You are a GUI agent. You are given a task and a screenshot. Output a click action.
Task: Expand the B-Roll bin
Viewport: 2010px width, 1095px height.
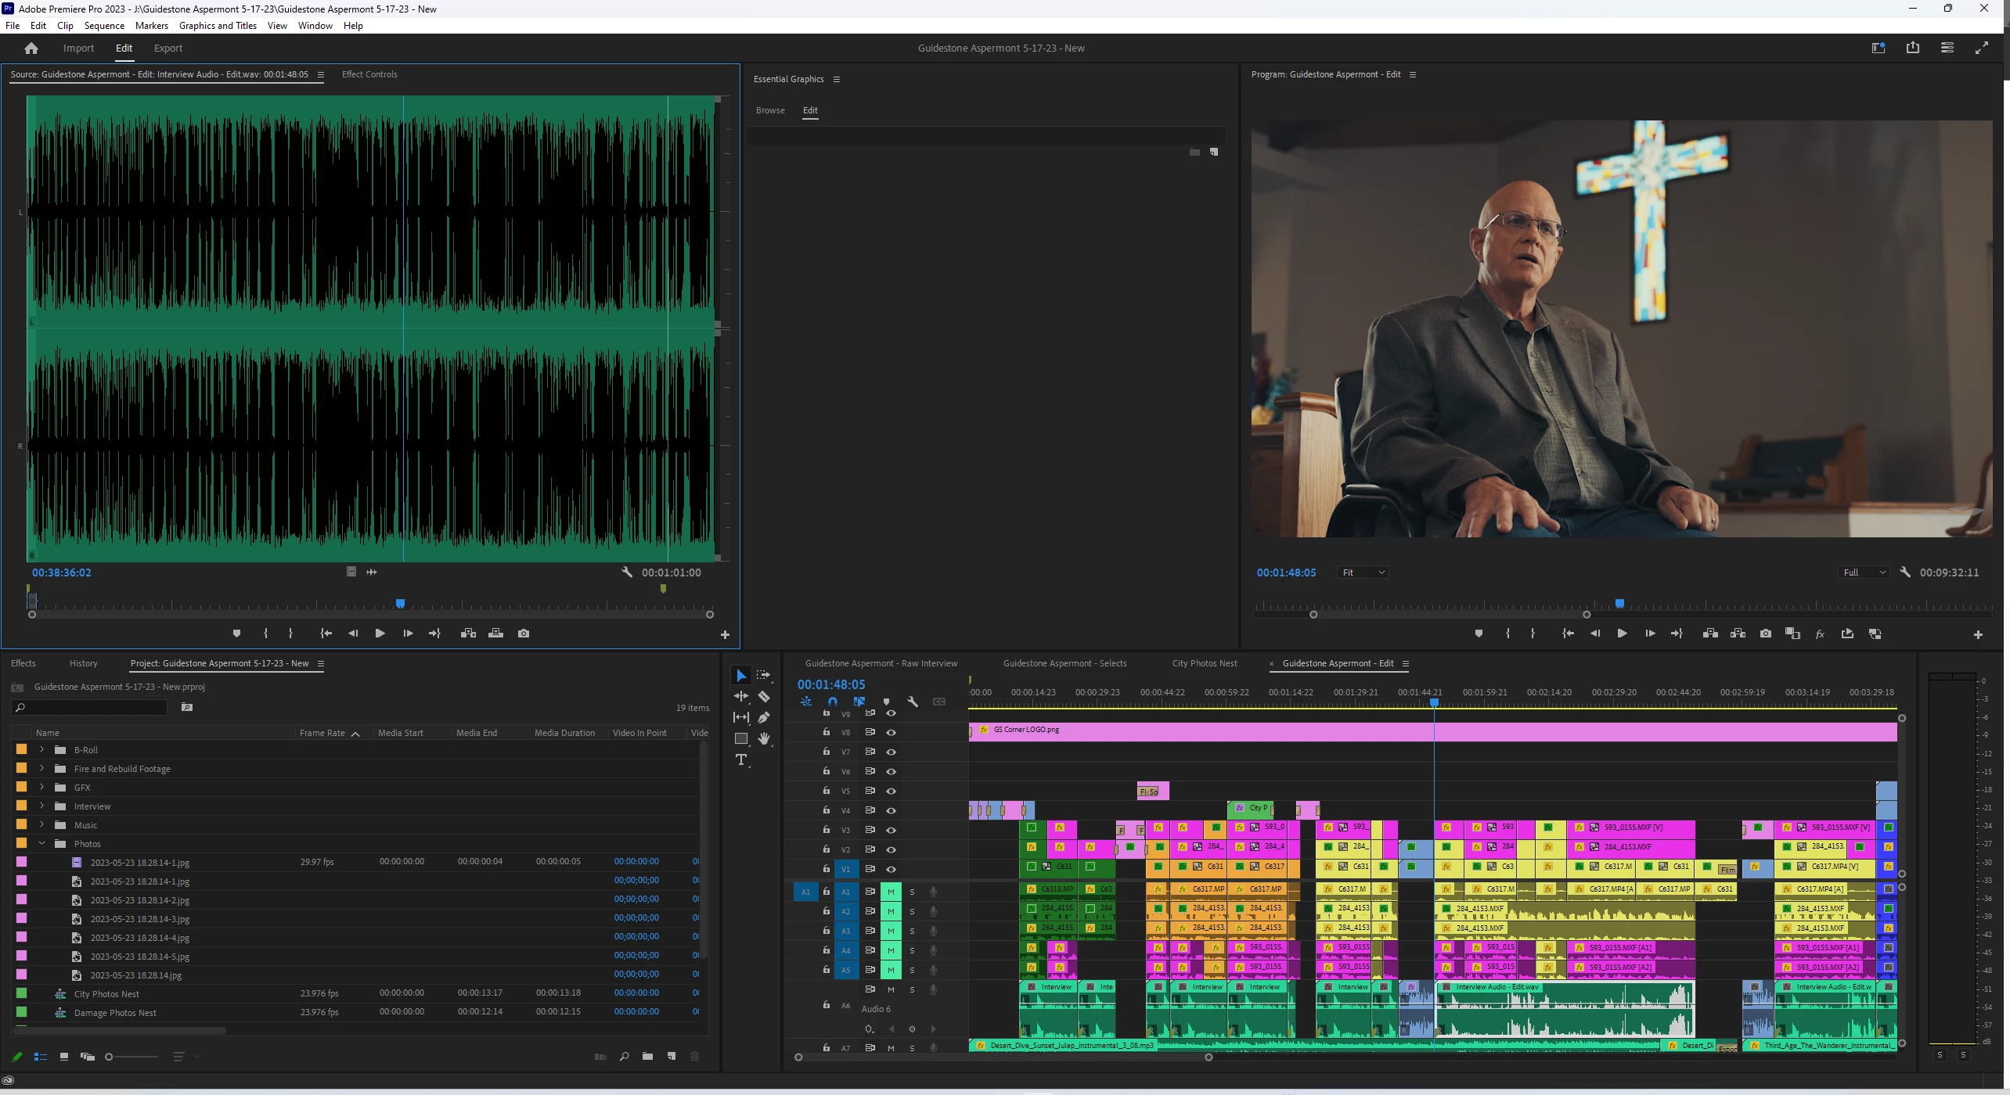pyautogui.click(x=42, y=749)
